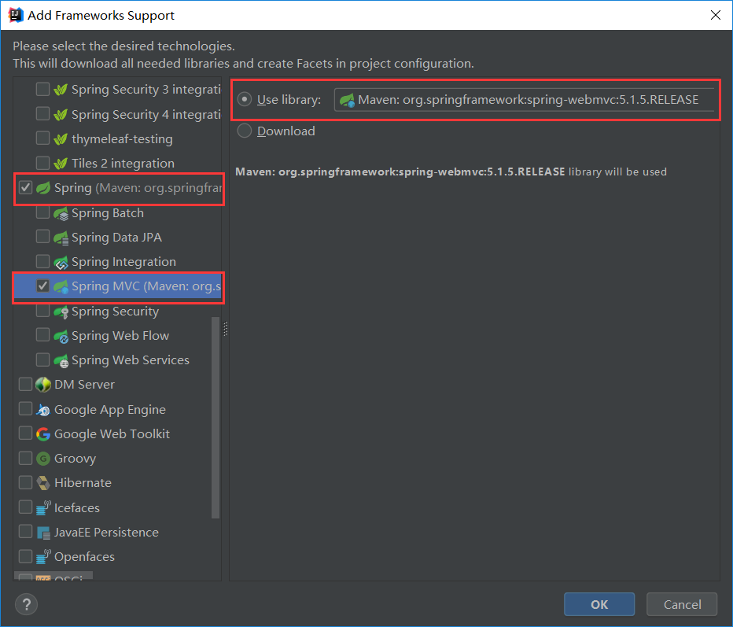Click the Spring Security 3 integration icon

(61, 90)
